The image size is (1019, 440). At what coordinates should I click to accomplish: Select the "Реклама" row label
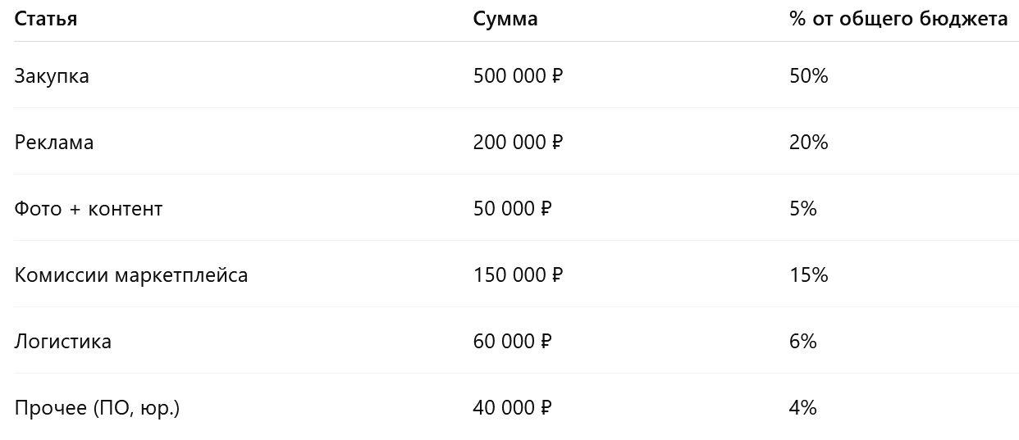pyautogui.click(x=54, y=143)
